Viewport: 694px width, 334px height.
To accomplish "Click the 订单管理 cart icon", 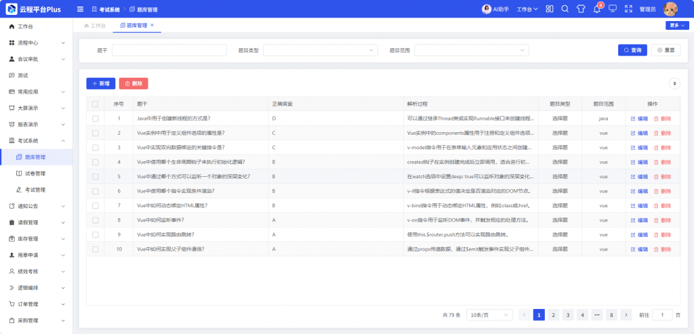I will point(12,304).
